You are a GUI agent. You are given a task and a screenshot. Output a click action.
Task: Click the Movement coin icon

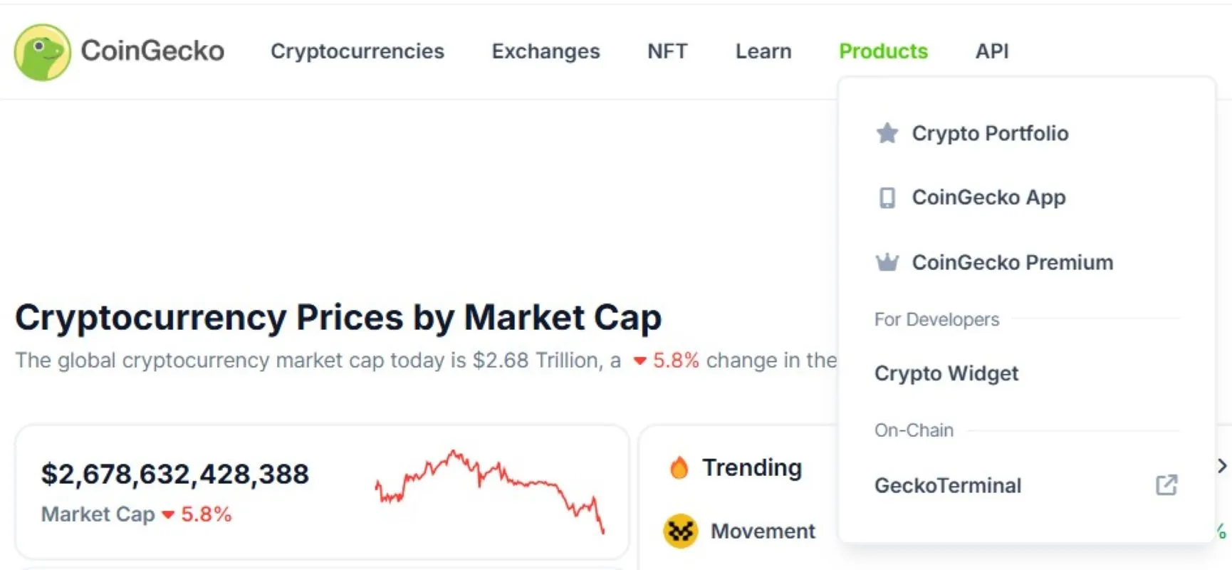pos(680,531)
